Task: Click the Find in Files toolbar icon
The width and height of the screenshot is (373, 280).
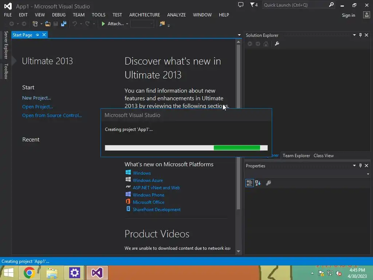Action: click(162, 24)
